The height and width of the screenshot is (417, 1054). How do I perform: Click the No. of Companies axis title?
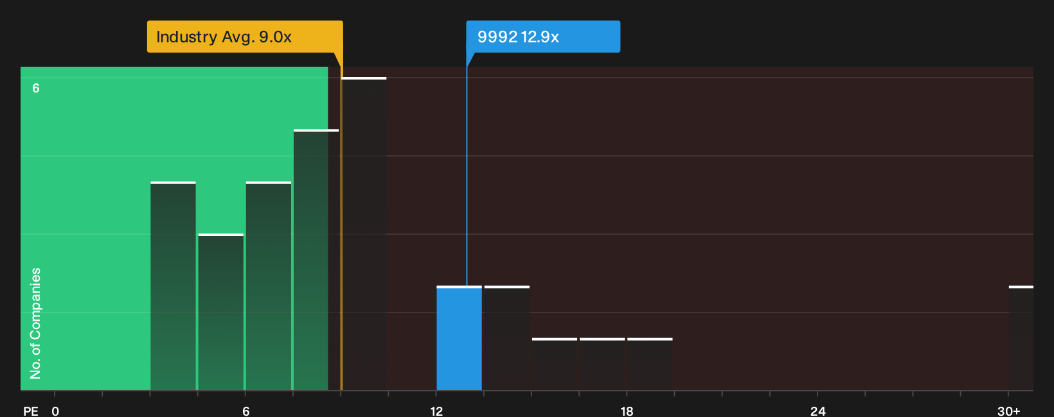[x=35, y=323]
